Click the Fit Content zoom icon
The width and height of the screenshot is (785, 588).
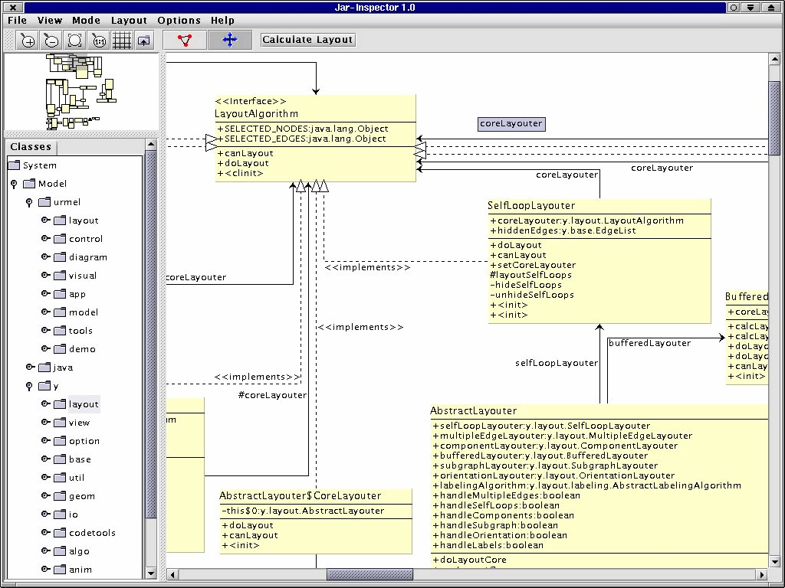tap(75, 41)
